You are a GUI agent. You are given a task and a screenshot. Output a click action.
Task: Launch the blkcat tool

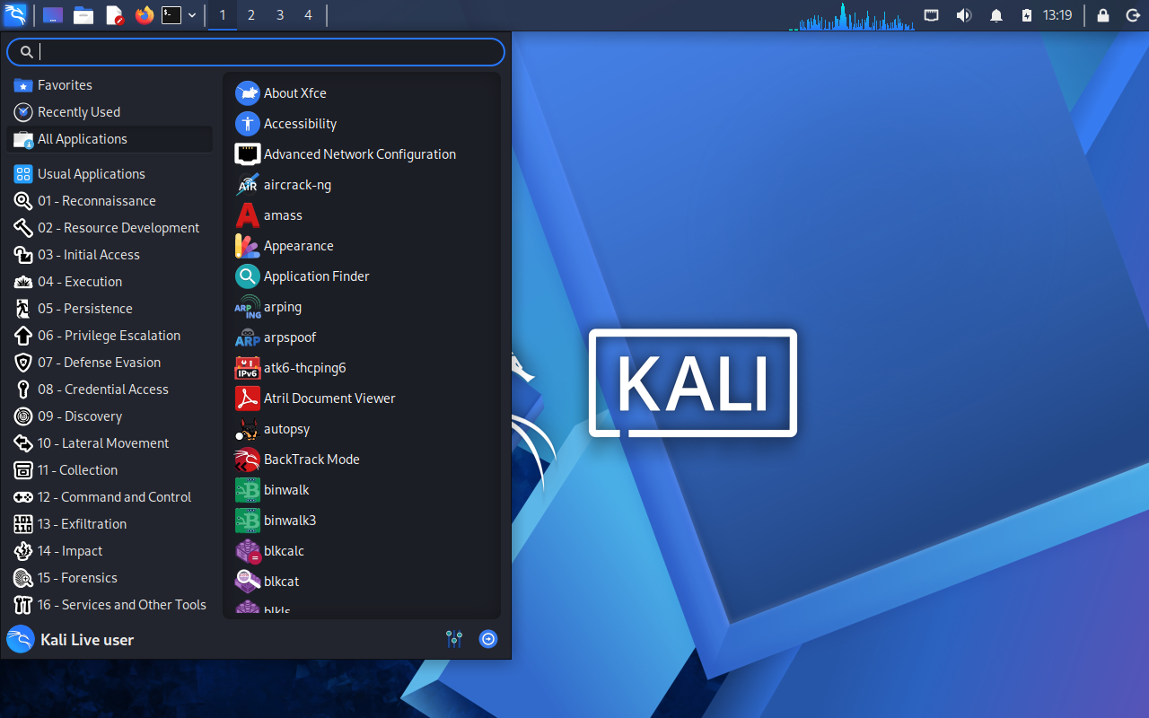click(x=362, y=582)
